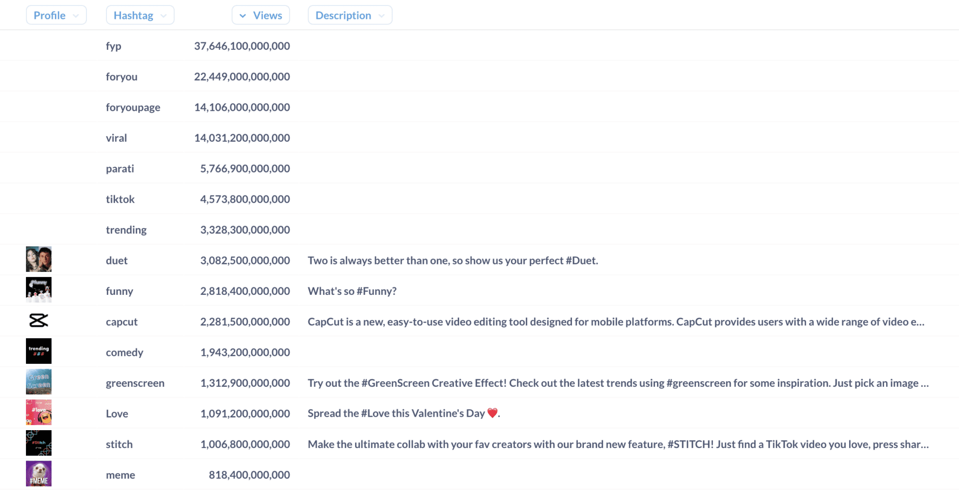The image size is (959, 491).
Task: Click the funny profile thumbnail
Action: click(x=38, y=290)
